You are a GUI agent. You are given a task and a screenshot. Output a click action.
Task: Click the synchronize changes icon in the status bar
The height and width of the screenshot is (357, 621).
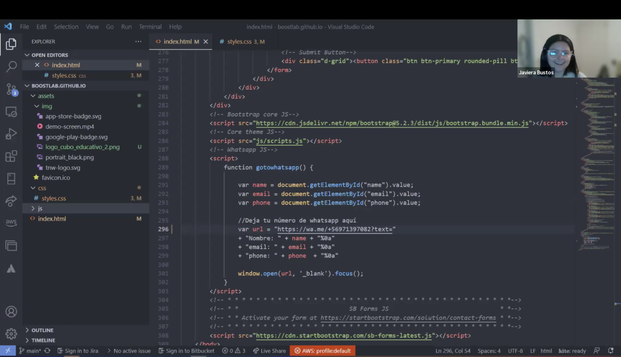(47, 351)
